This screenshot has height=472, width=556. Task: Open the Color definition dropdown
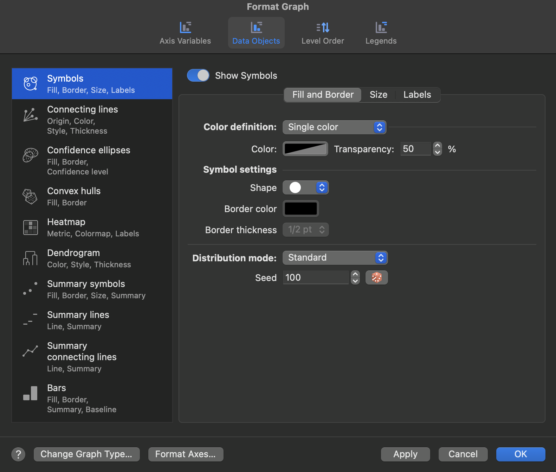pos(335,127)
